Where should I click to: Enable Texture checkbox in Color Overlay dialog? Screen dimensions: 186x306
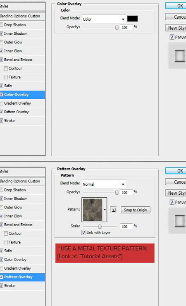pyautogui.click(x=6, y=77)
